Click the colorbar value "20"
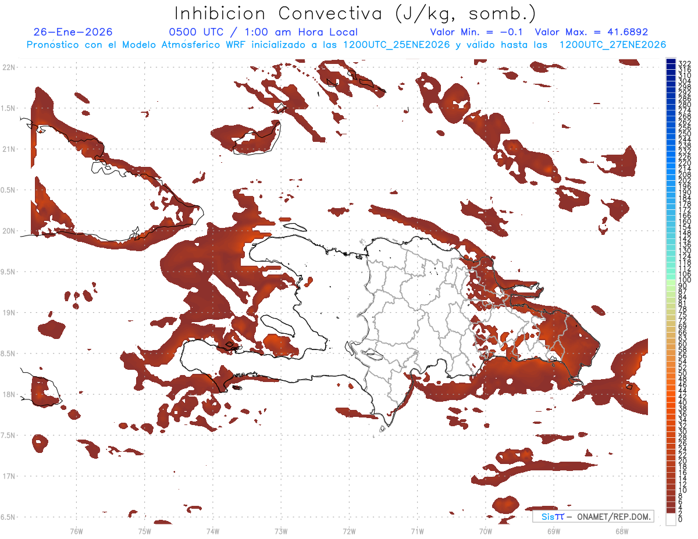698x539 pixels. (x=682, y=461)
